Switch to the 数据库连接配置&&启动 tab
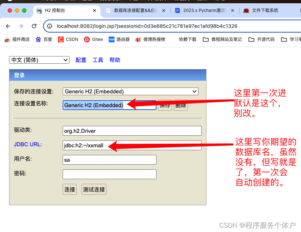This screenshot has width=301, height=232. 135,10
